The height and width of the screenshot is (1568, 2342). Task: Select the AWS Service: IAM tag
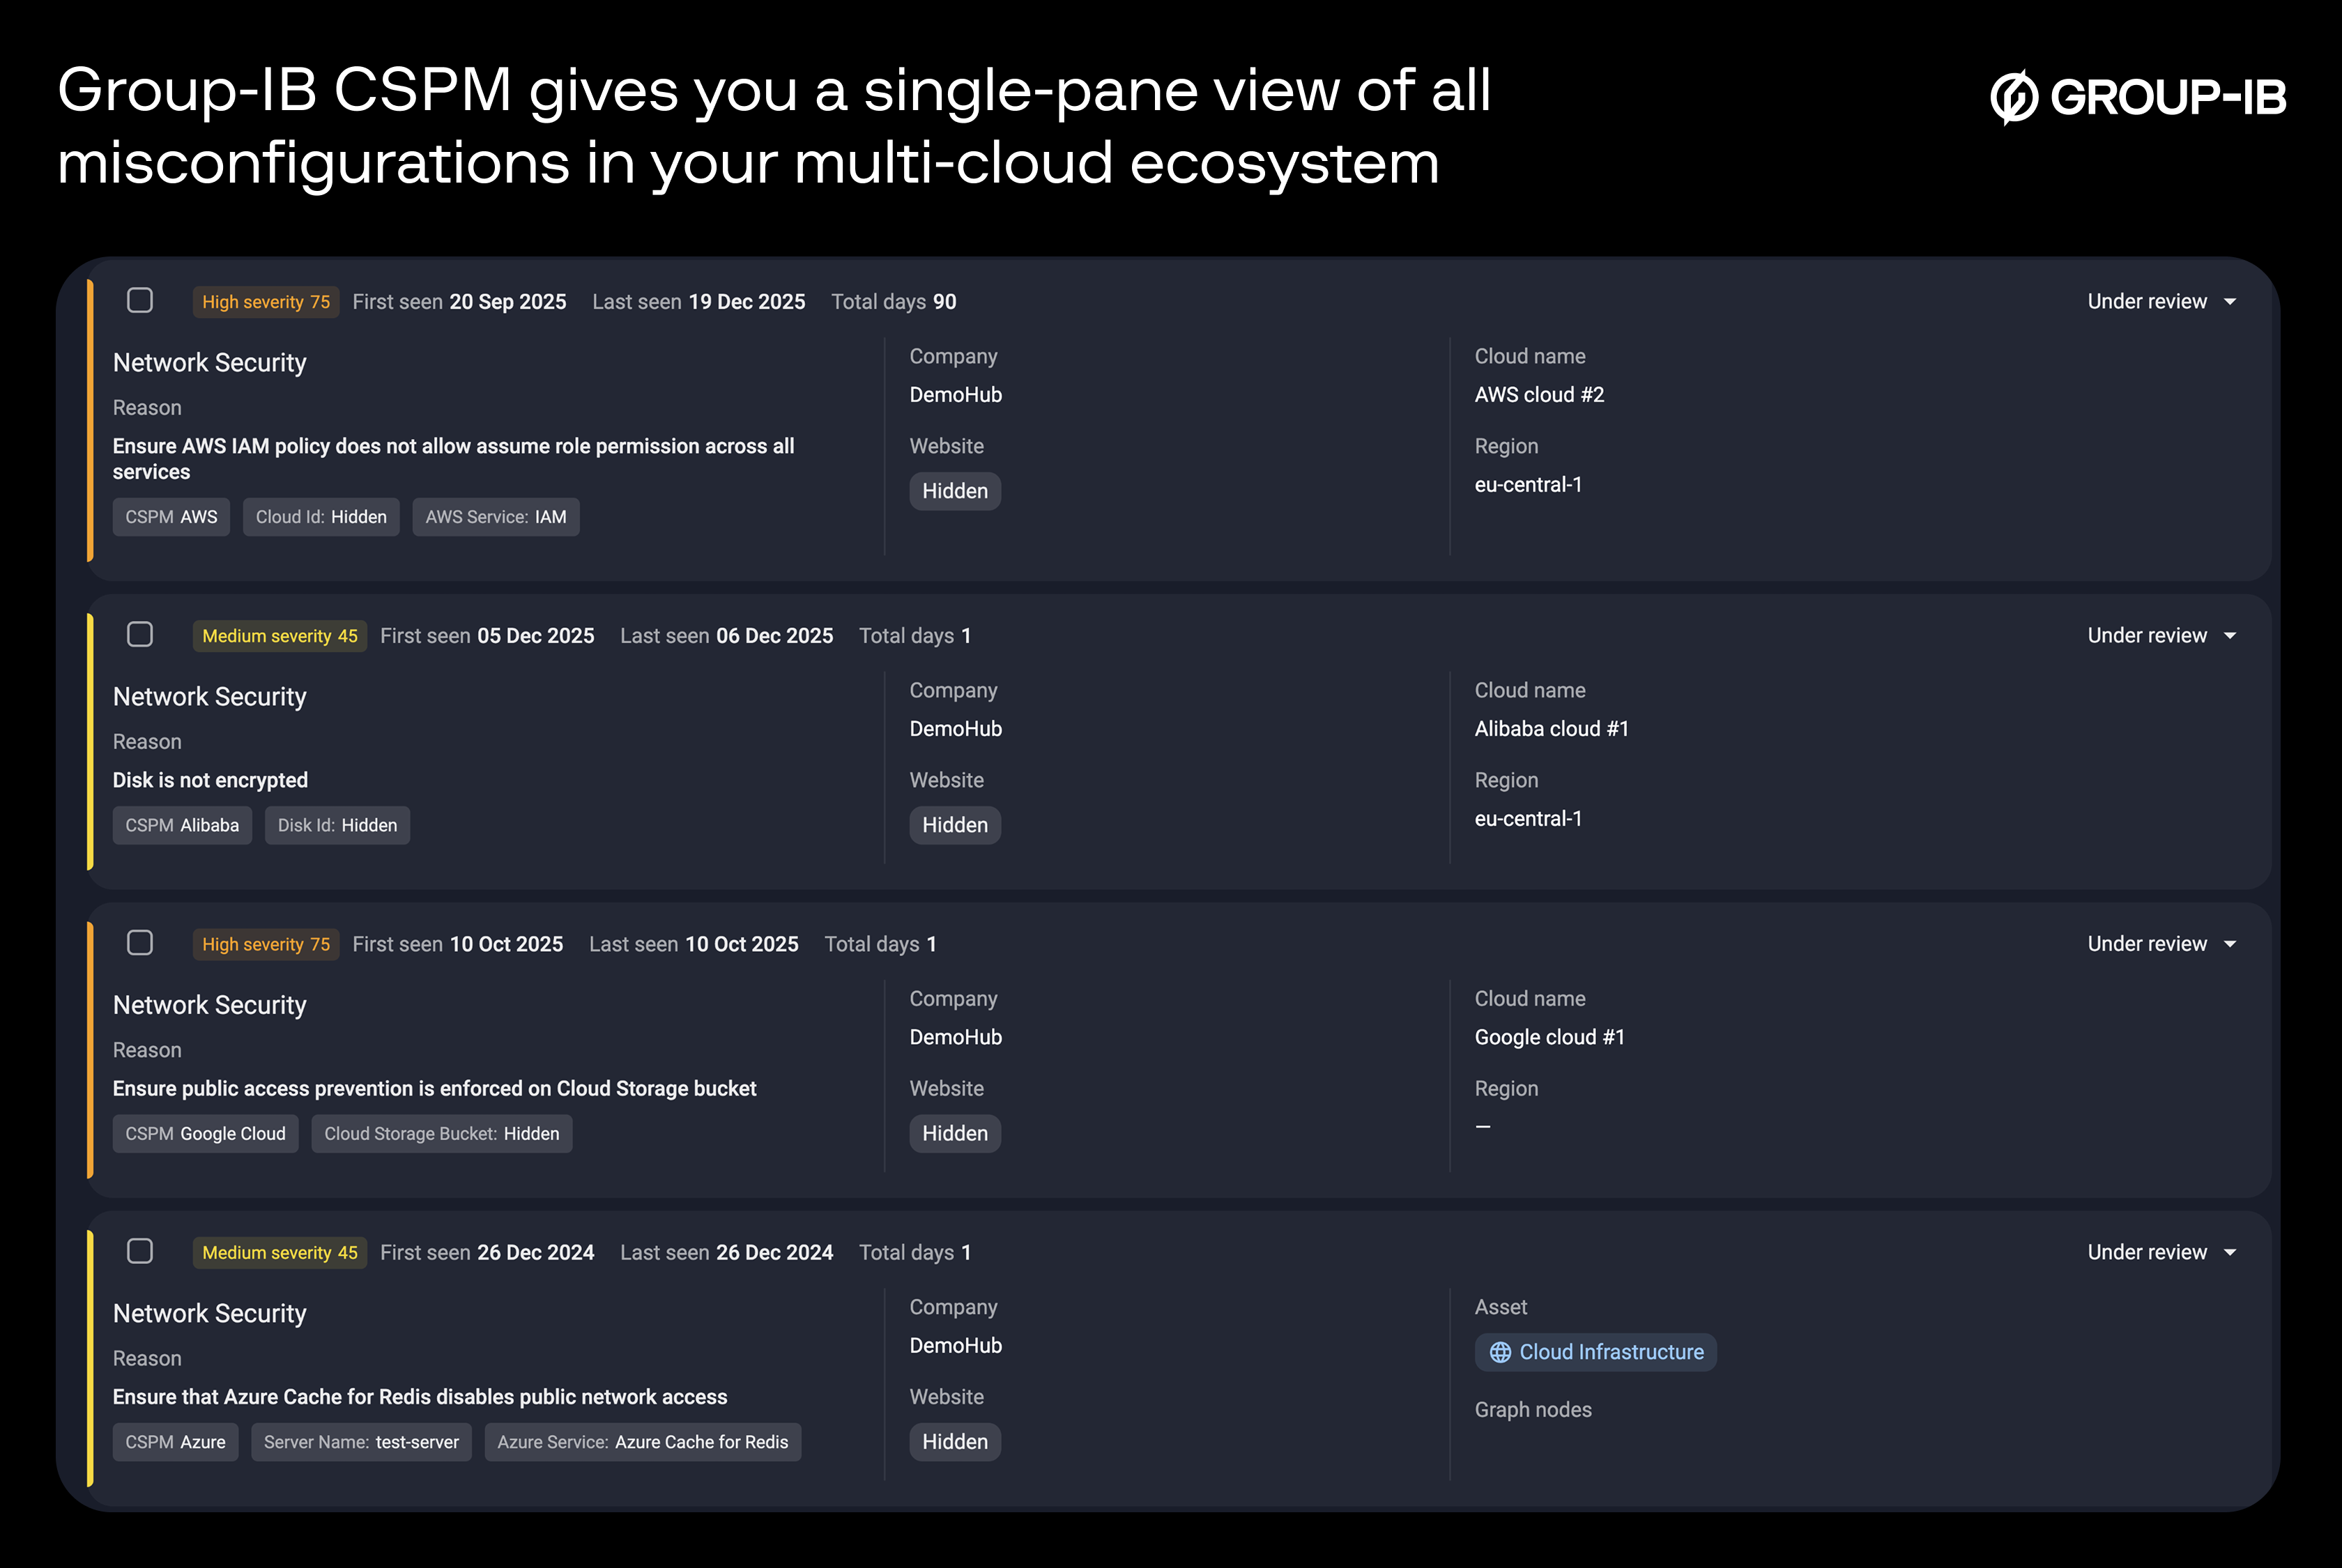(x=496, y=517)
